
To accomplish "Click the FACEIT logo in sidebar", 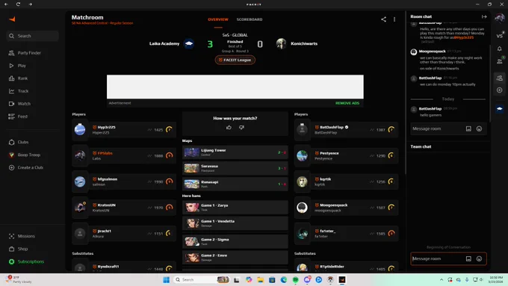I will [12, 19].
